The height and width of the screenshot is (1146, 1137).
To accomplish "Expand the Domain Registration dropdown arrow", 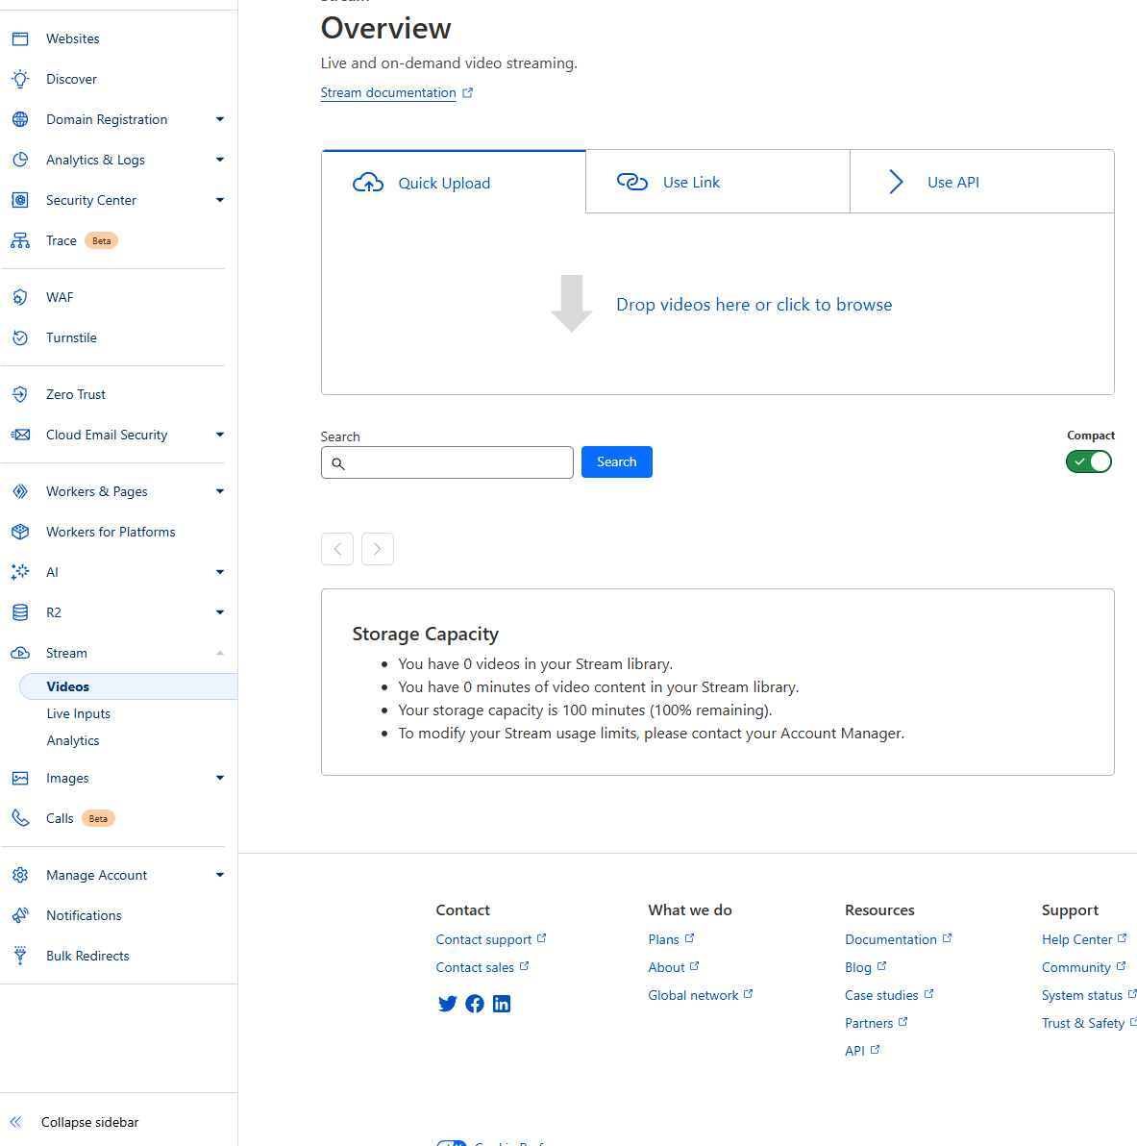I will coord(220,119).
